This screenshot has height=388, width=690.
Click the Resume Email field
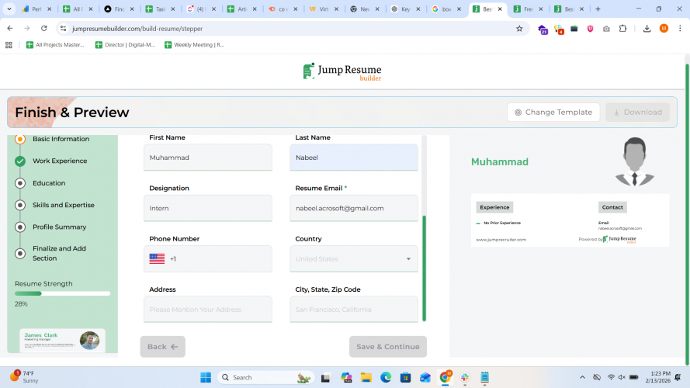coord(354,208)
